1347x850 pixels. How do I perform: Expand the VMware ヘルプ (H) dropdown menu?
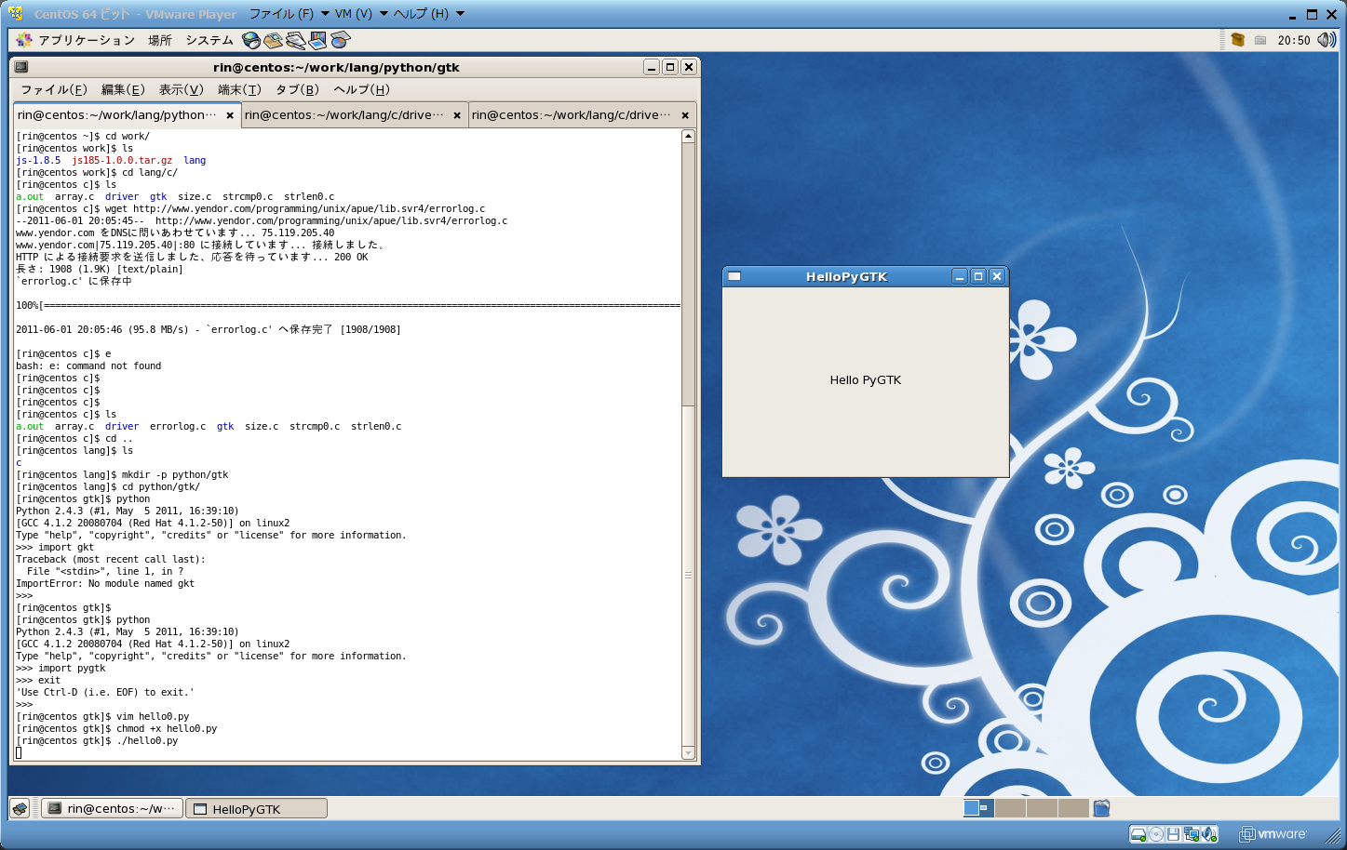(x=427, y=14)
